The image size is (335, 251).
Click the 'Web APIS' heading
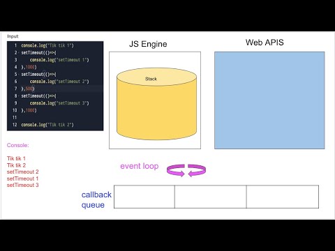click(265, 43)
